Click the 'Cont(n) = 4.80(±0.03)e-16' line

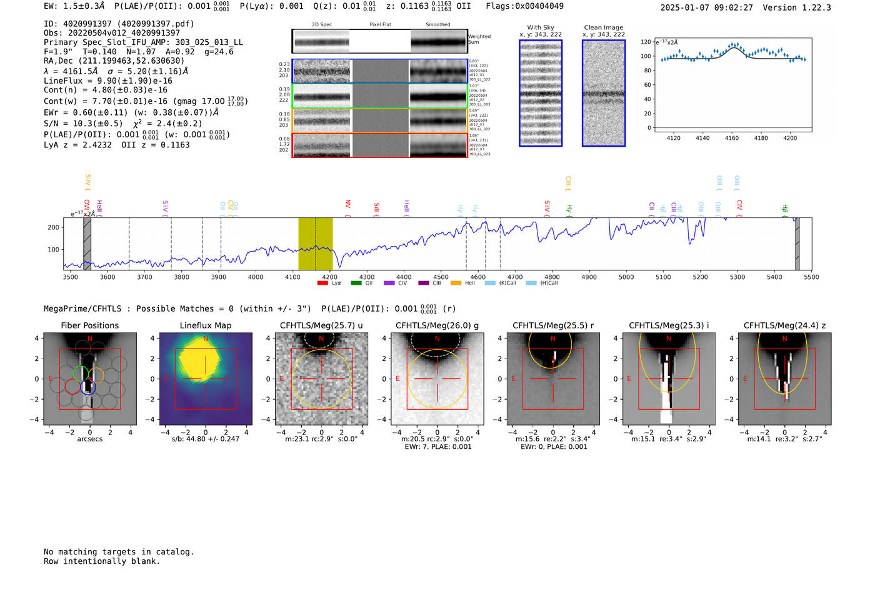pyautogui.click(x=106, y=90)
